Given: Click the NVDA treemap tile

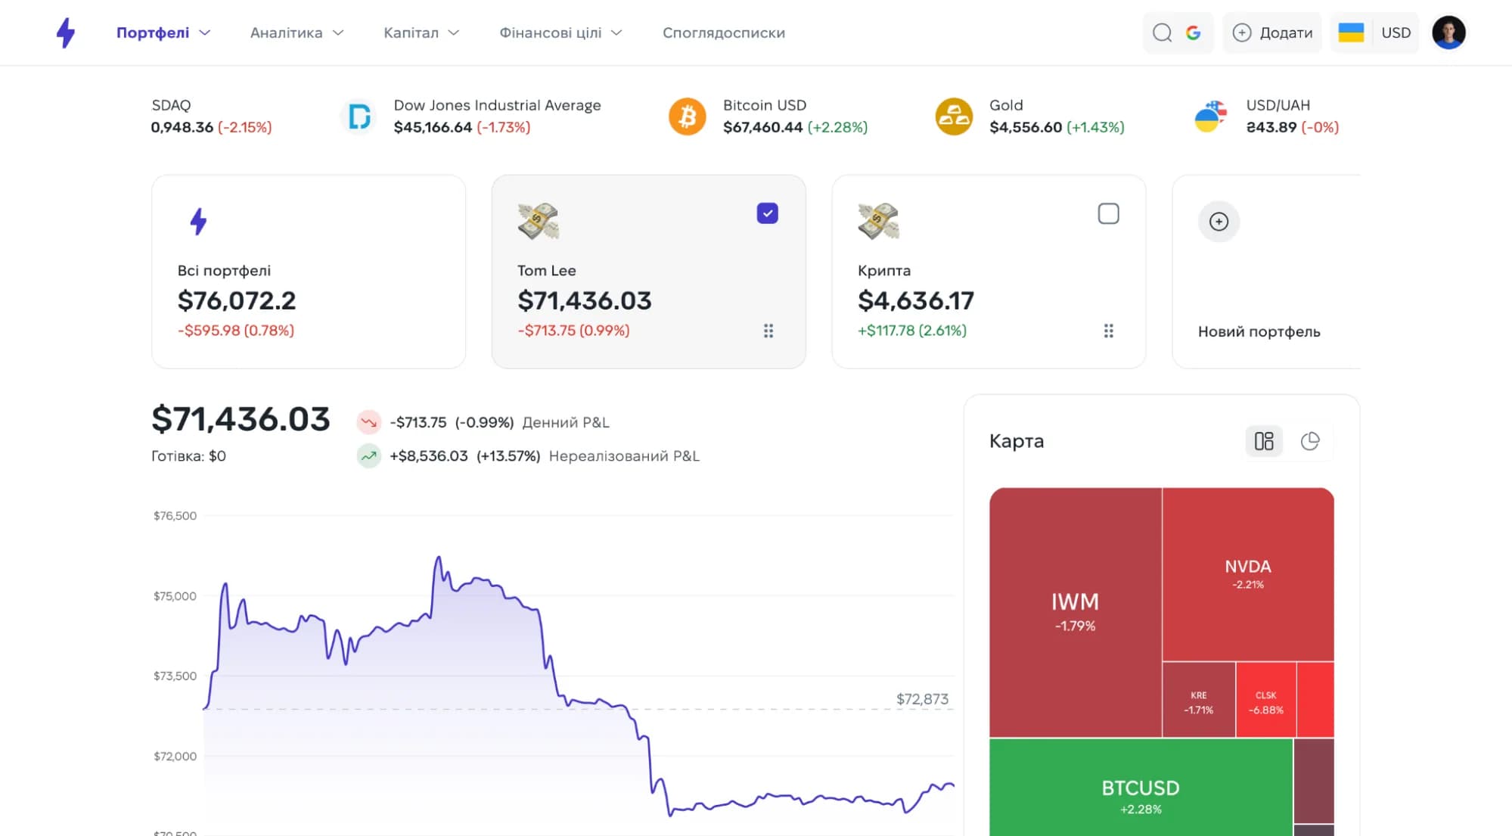Looking at the screenshot, I should [x=1248, y=574].
